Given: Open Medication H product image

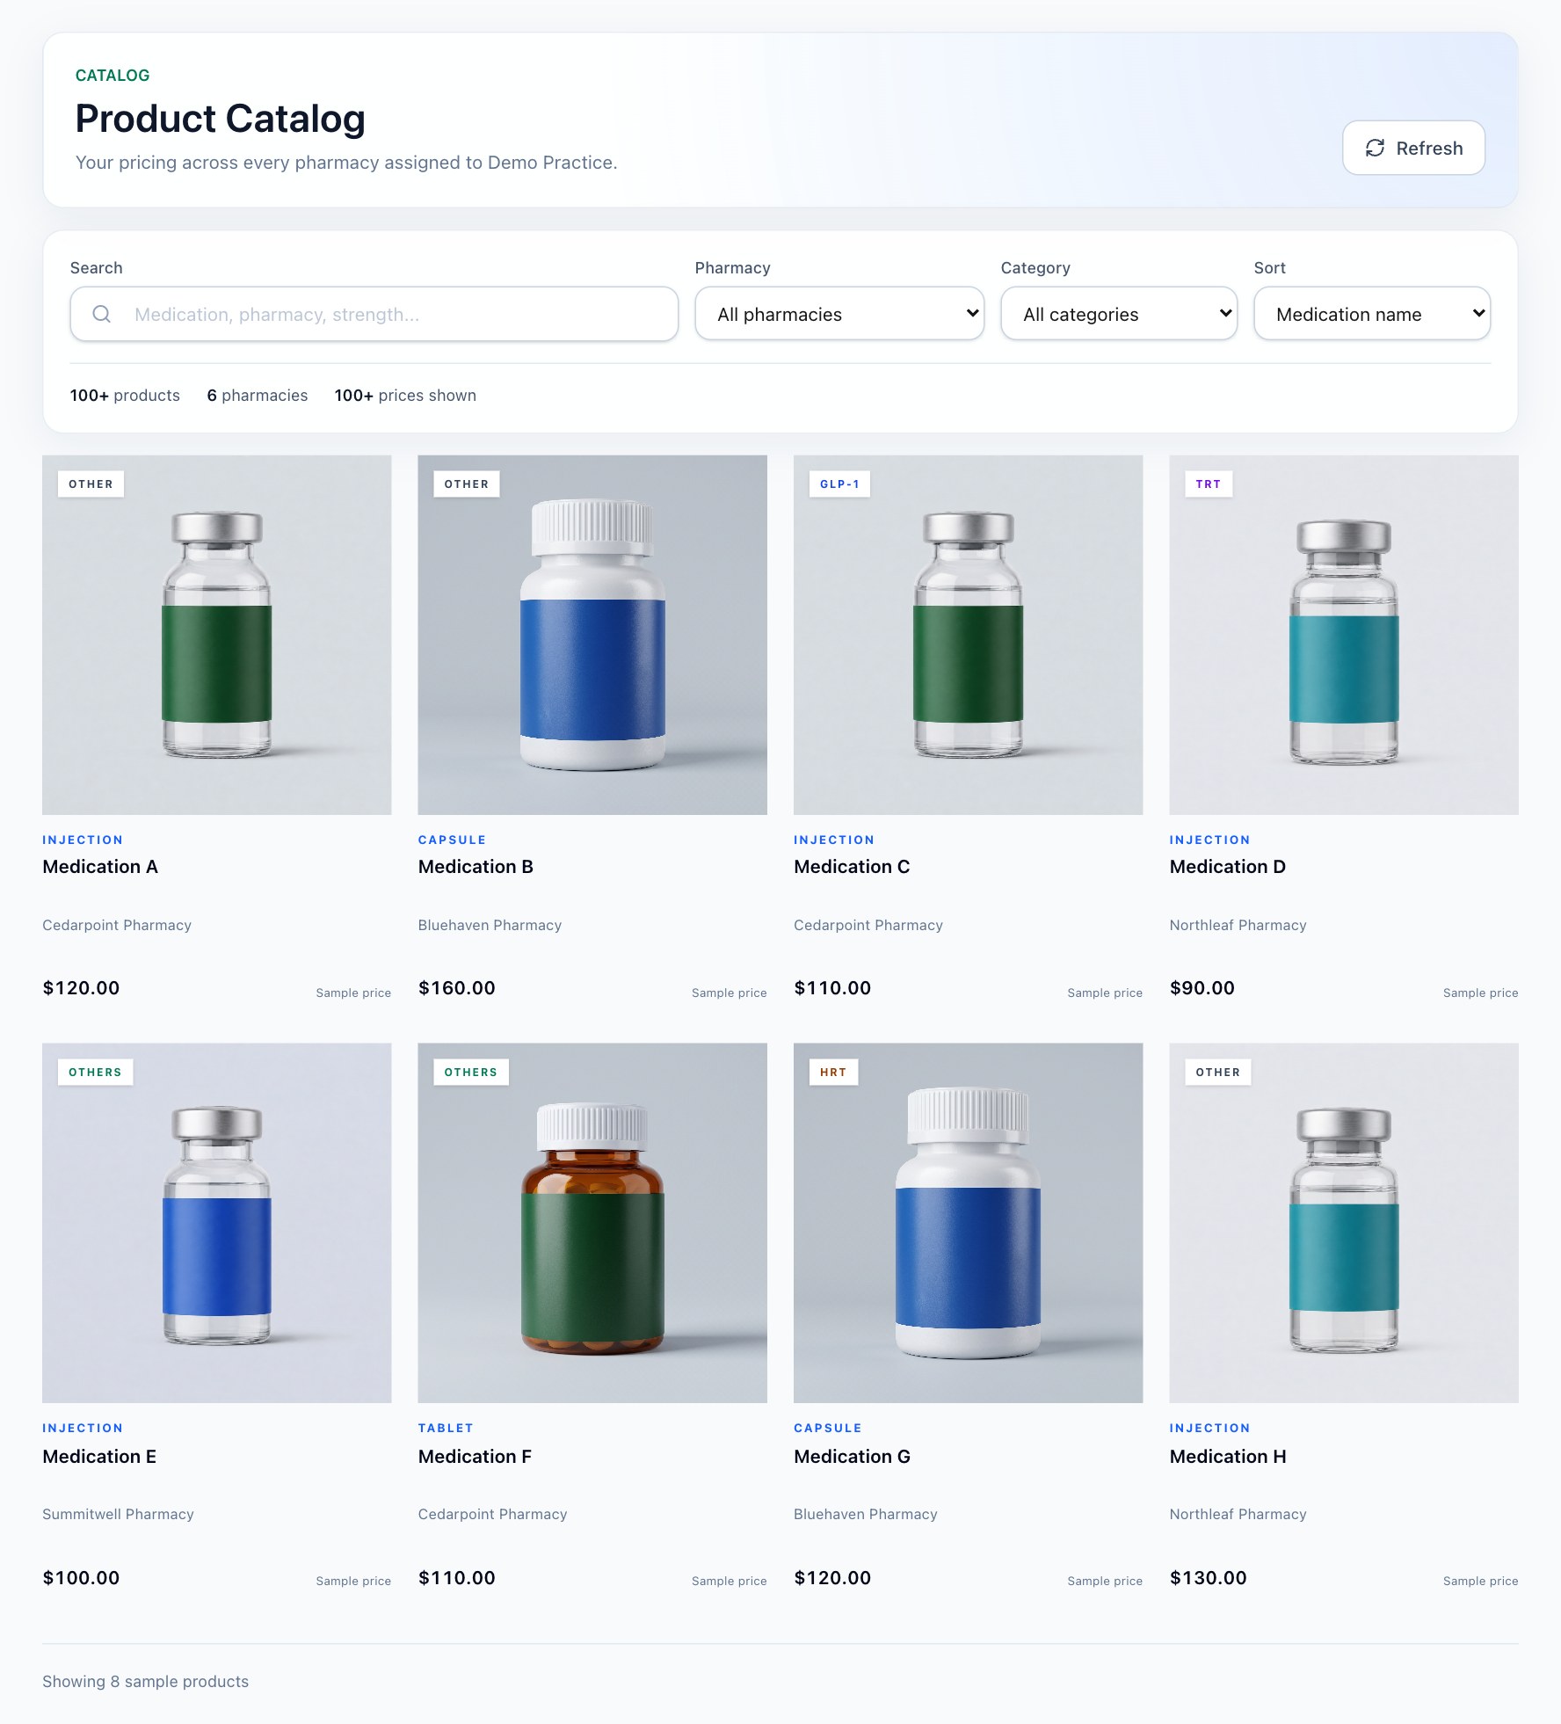Looking at the screenshot, I should pos(1344,1223).
